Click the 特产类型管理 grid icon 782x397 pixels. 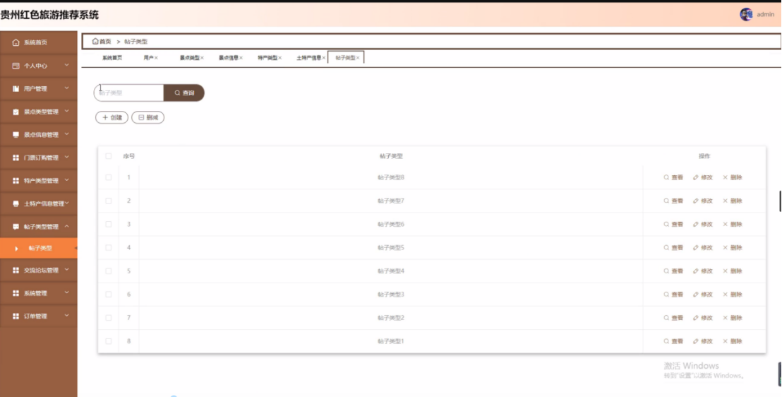(x=16, y=181)
